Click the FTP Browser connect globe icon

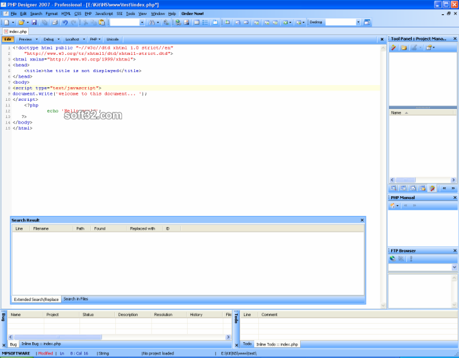click(x=393, y=259)
